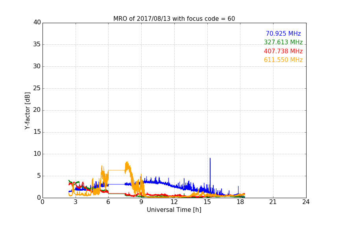This screenshot has height=226, width=340.
Task: Click the Universal Time [h] axis label
Action: pyautogui.click(x=174, y=210)
